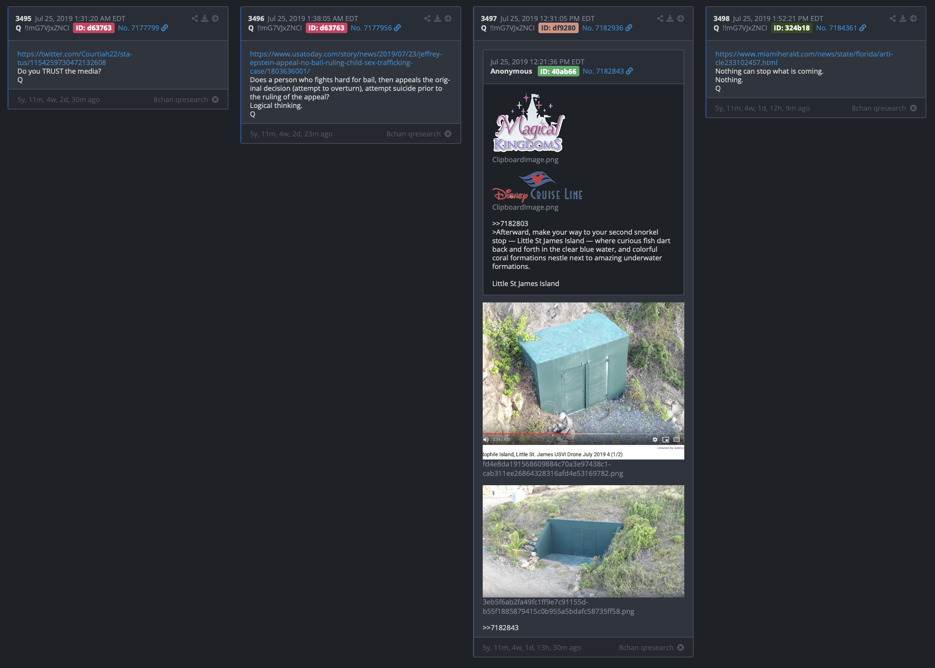
Task: Open post link No. 7184361
Action: pos(841,28)
